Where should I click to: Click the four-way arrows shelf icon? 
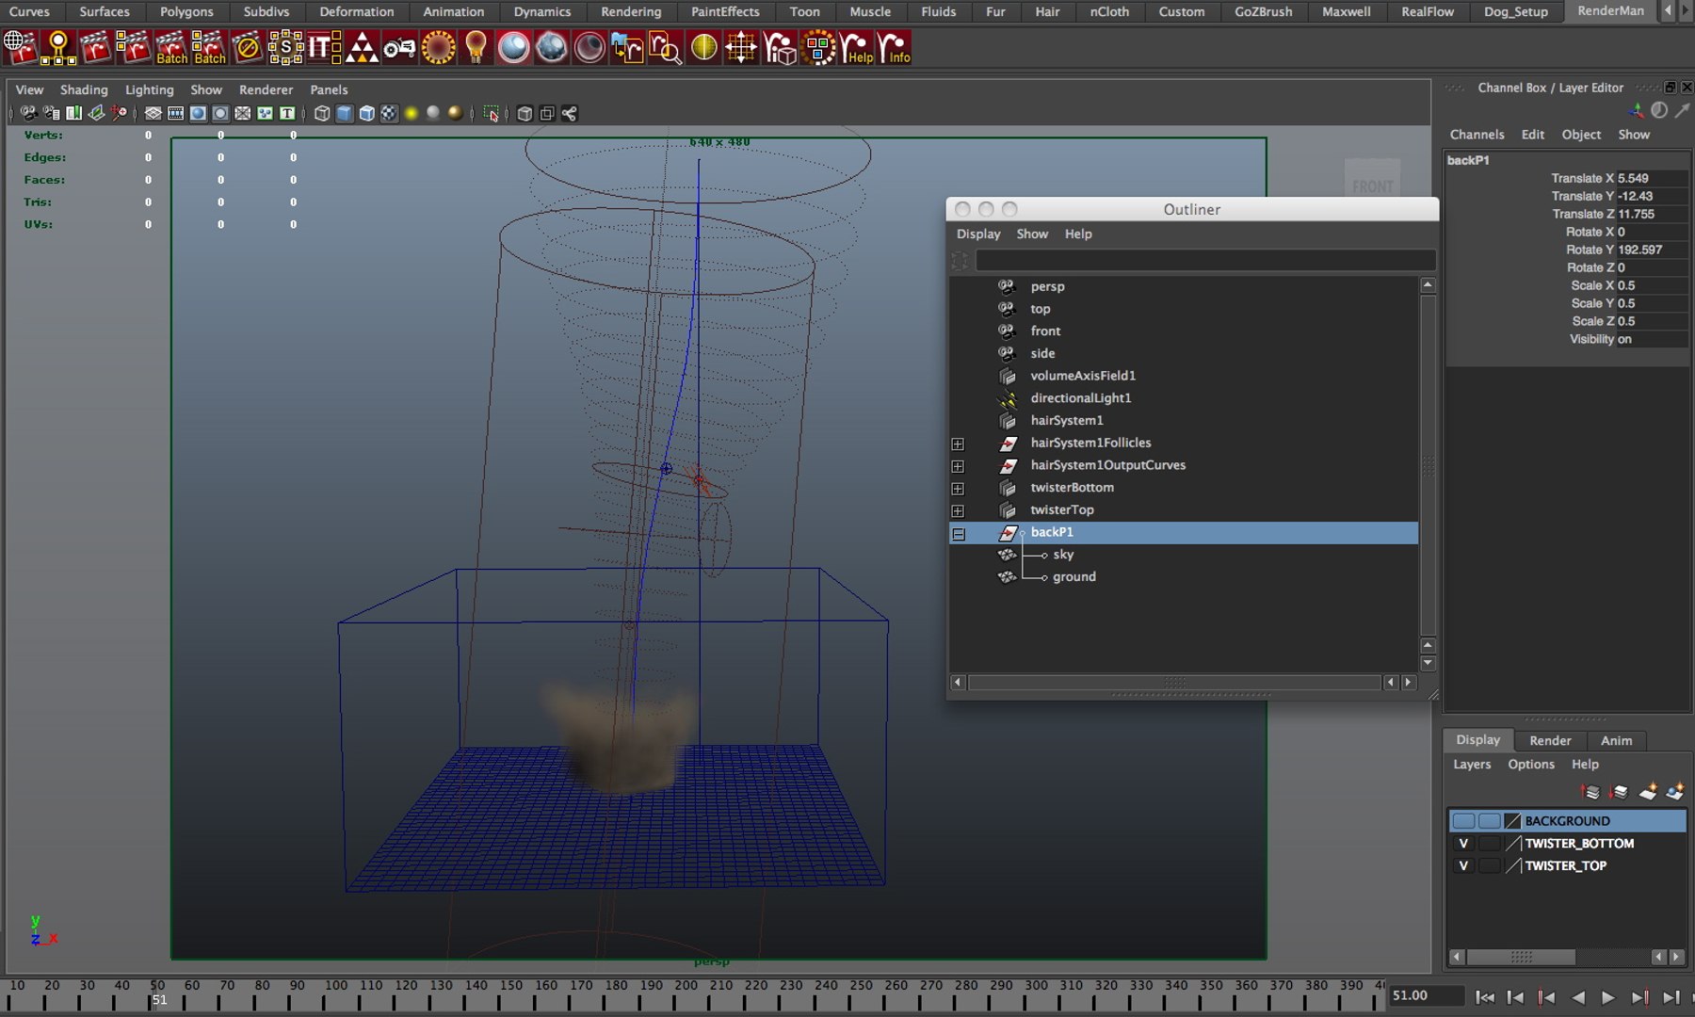(741, 47)
